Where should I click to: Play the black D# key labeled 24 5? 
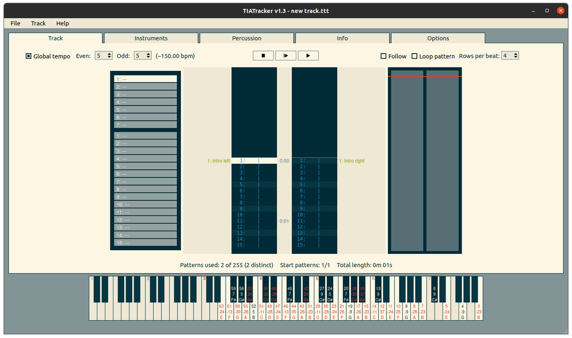click(x=330, y=289)
